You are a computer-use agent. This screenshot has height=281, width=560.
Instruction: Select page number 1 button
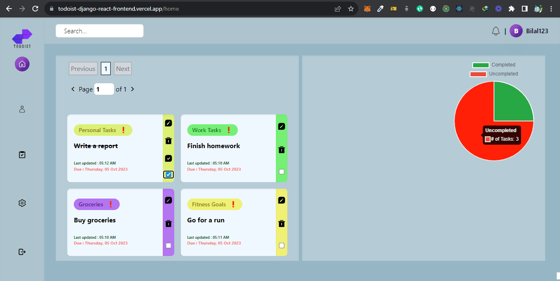pyautogui.click(x=106, y=69)
